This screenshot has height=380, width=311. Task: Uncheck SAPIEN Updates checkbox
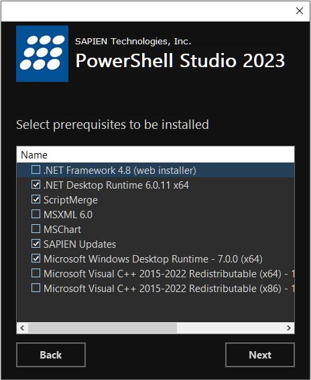36,244
